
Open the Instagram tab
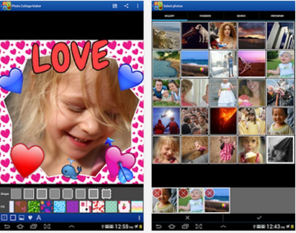(x=277, y=16)
